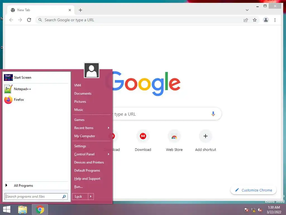Image resolution: width=286 pixels, height=215 pixels.
Task: Open Devices and Printers
Action: (89, 162)
